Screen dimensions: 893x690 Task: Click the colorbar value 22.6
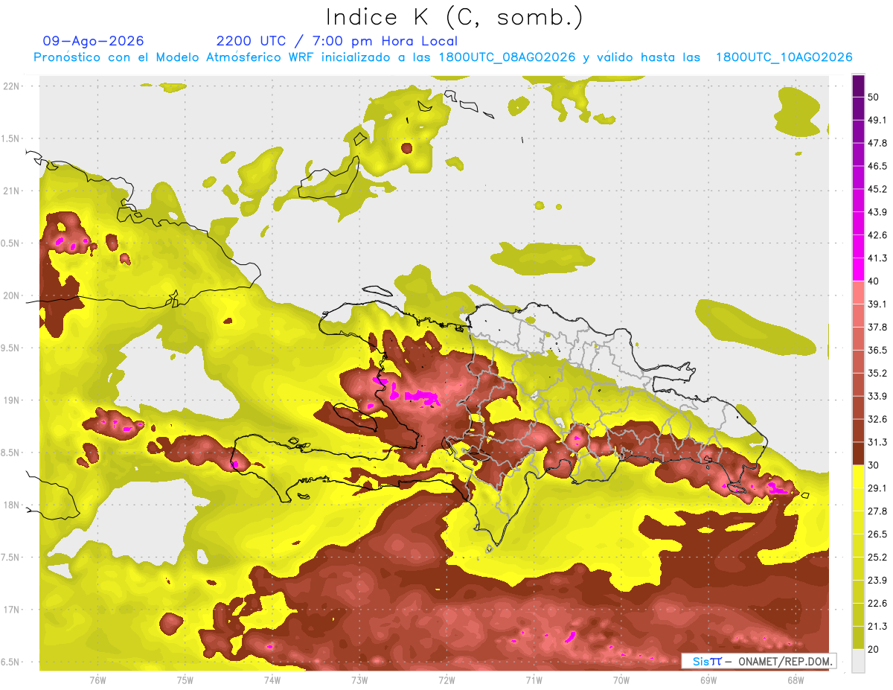coord(877,604)
